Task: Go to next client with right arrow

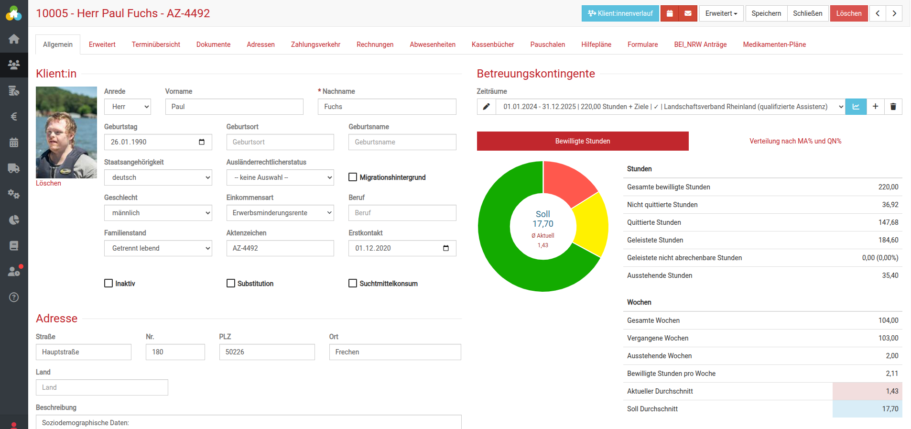Action: (x=894, y=13)
